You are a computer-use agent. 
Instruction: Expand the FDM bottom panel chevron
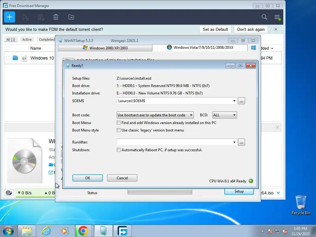(278, 193)
